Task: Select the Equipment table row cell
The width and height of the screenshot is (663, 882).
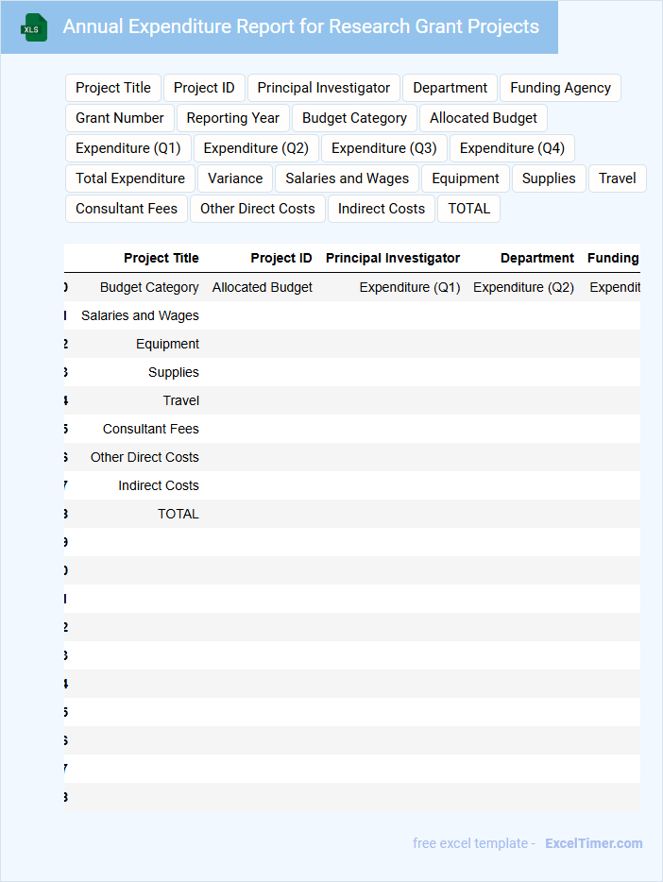Action: [x=167, y=345]
